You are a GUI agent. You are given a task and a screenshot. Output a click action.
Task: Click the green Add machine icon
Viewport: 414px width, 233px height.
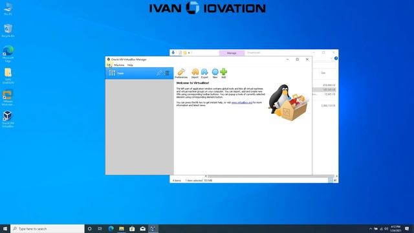(224, 73)
